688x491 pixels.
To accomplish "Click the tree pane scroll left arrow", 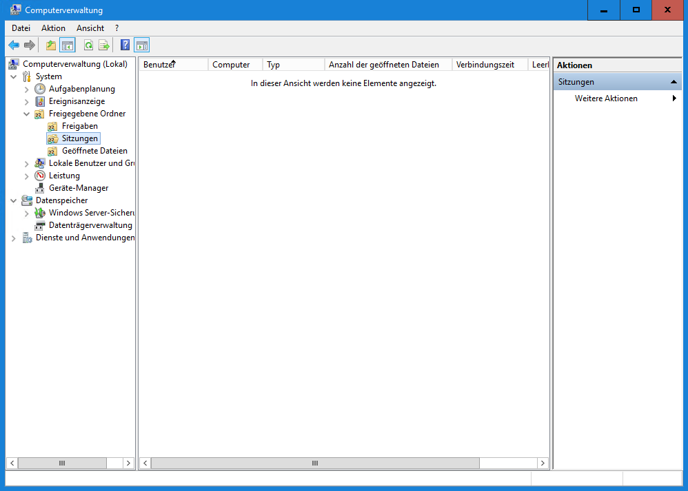I will 12,463.
